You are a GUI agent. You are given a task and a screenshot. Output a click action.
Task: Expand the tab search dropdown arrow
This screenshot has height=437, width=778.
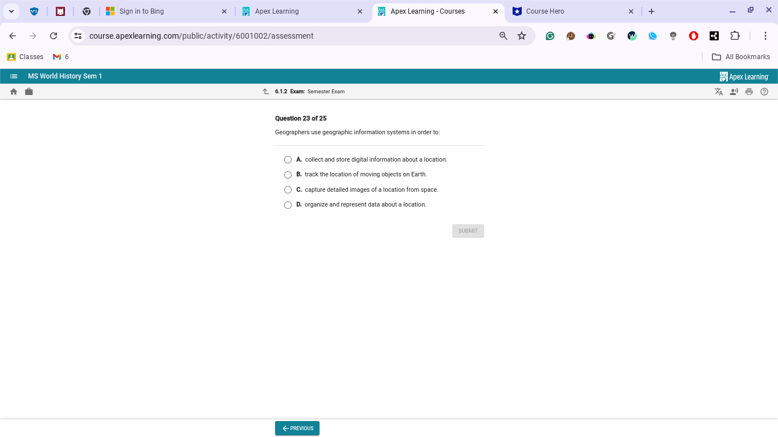point(11,11)
